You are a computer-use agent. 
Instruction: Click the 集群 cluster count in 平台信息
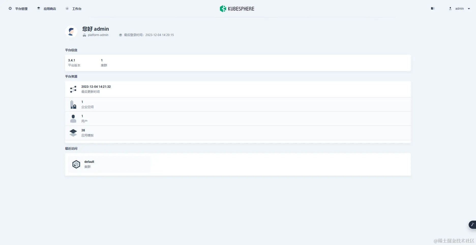[104, 63]
